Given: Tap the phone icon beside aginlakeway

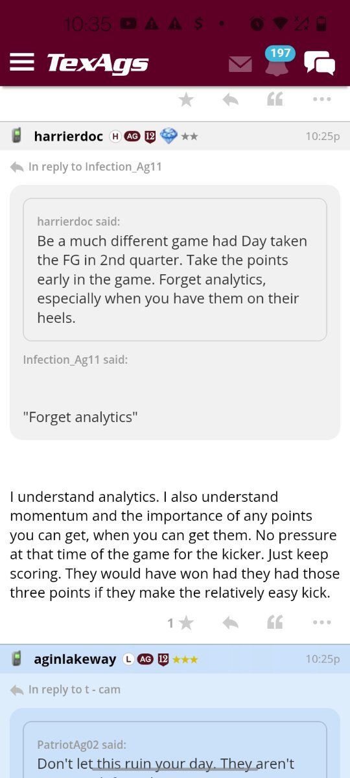Looking at the screenshot, I should click(17, 659).
